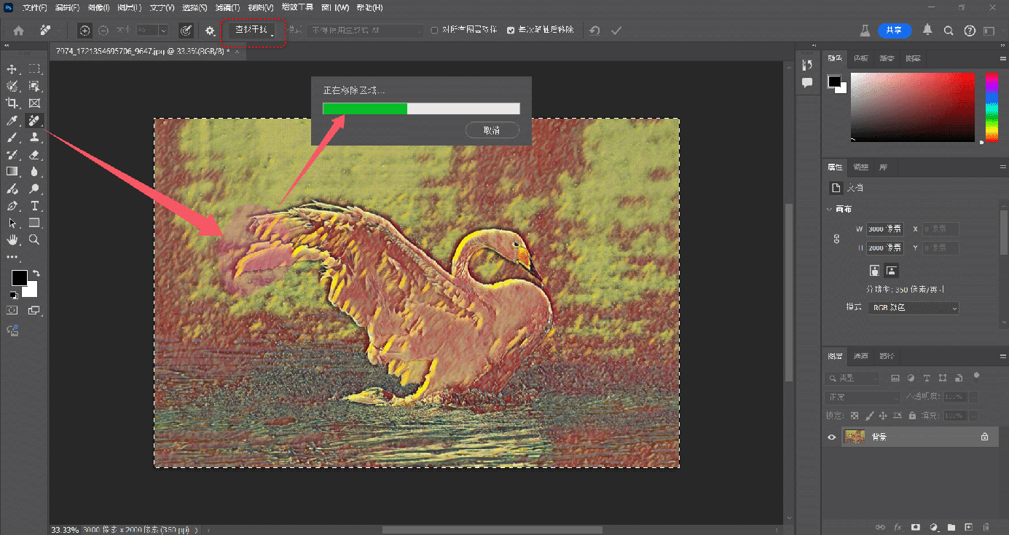Select the Zoom tool

[34, 239]
